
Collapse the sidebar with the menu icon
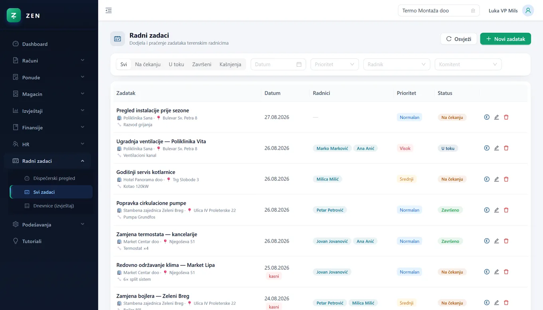tap(109, 11)
